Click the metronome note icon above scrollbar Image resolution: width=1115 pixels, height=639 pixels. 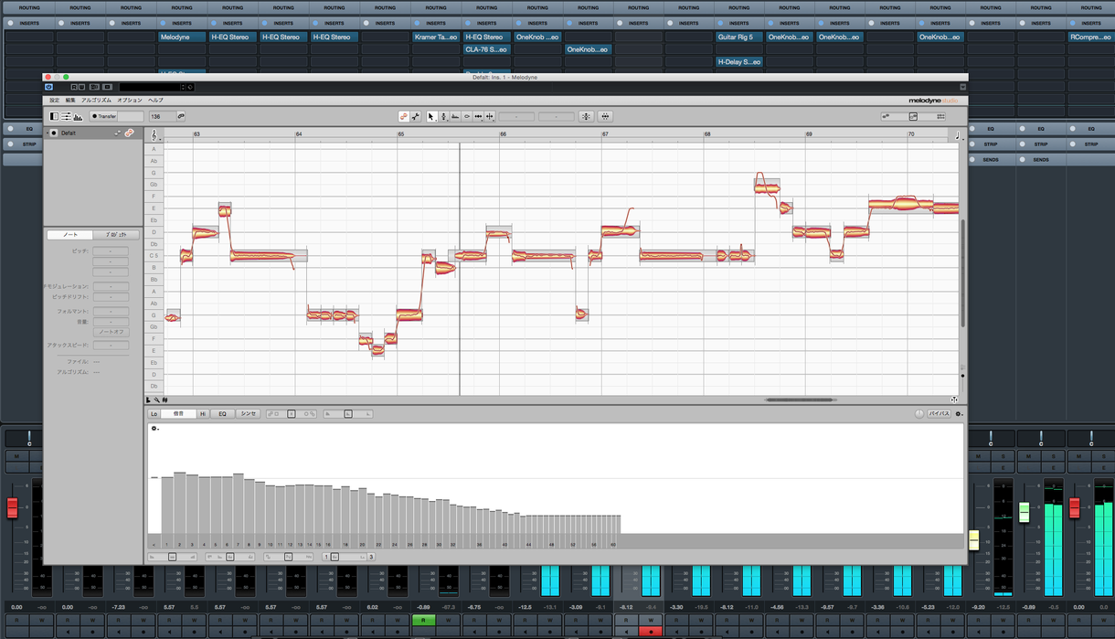[958, 136]
